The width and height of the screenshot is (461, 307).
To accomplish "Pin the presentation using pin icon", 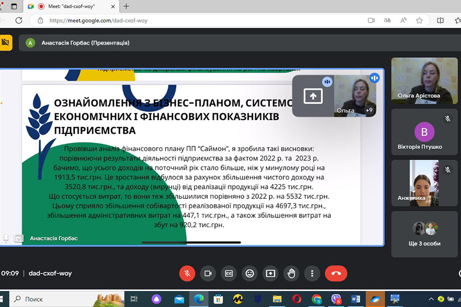I will point(6,238).
